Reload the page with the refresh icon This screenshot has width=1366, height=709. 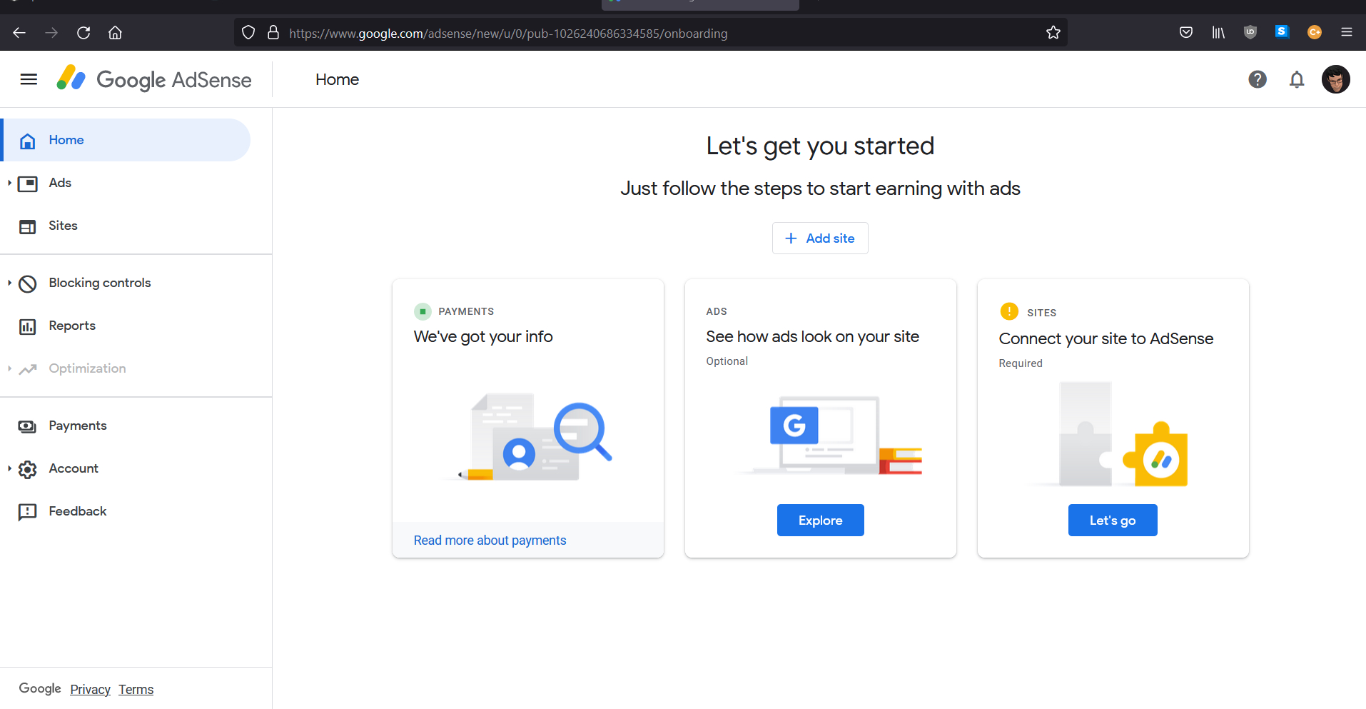click(84, 33)
